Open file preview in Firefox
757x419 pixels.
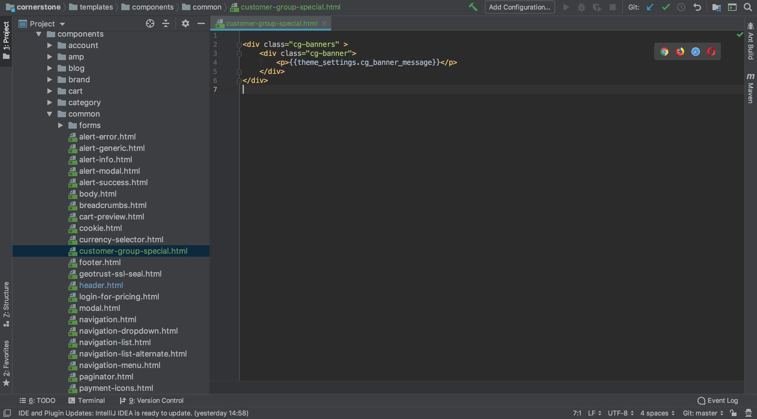pos(680,52)
